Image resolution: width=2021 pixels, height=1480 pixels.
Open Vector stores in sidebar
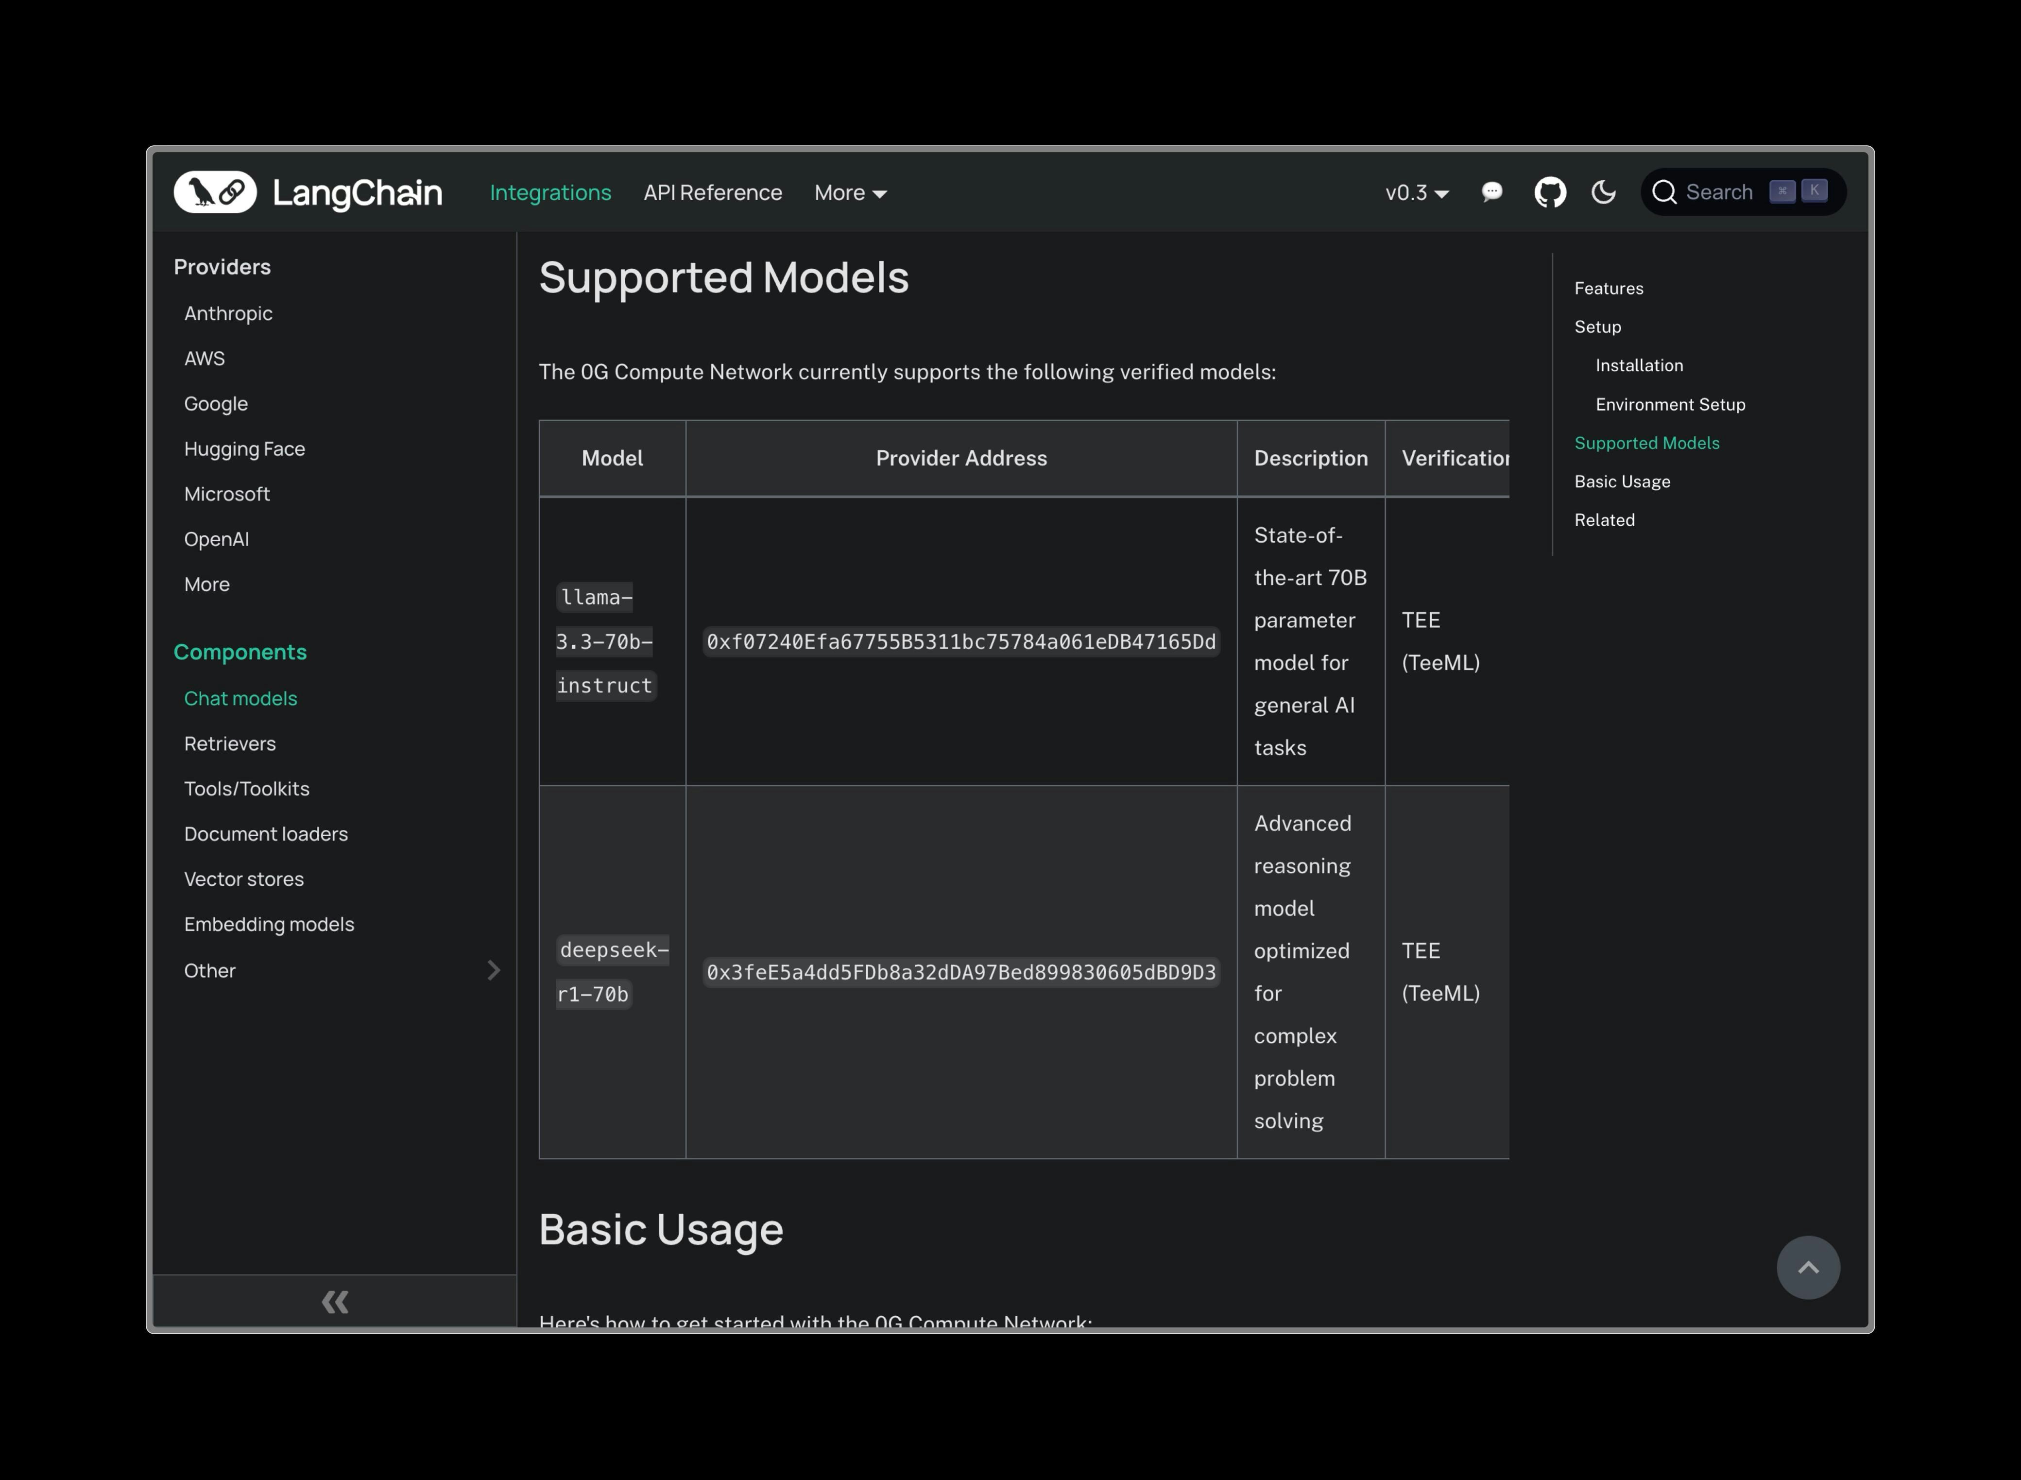[244, 879]
